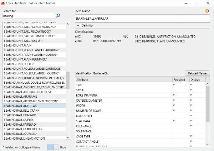214x151 pixels.
Task: Select BEARING UNIT,PLAIN,FLANGE HOUSING* row
Action: click(x=34, y=55)
